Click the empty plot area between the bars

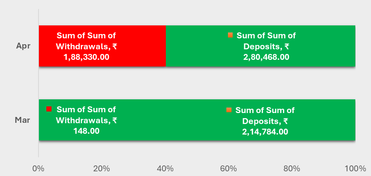[x=197, y=83]
